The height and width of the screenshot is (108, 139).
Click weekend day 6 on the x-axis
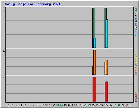(x=29, y=105)
